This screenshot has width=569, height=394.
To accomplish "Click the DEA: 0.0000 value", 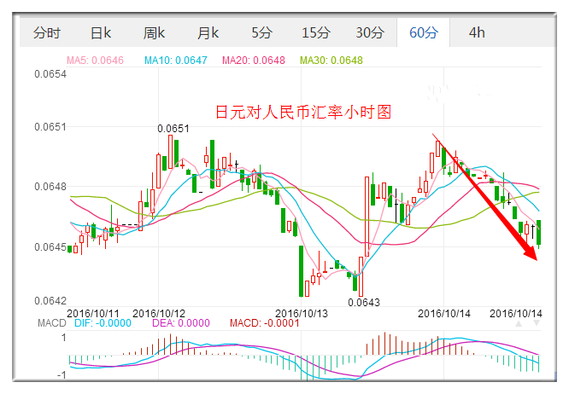I will click(x=181, y=323).
